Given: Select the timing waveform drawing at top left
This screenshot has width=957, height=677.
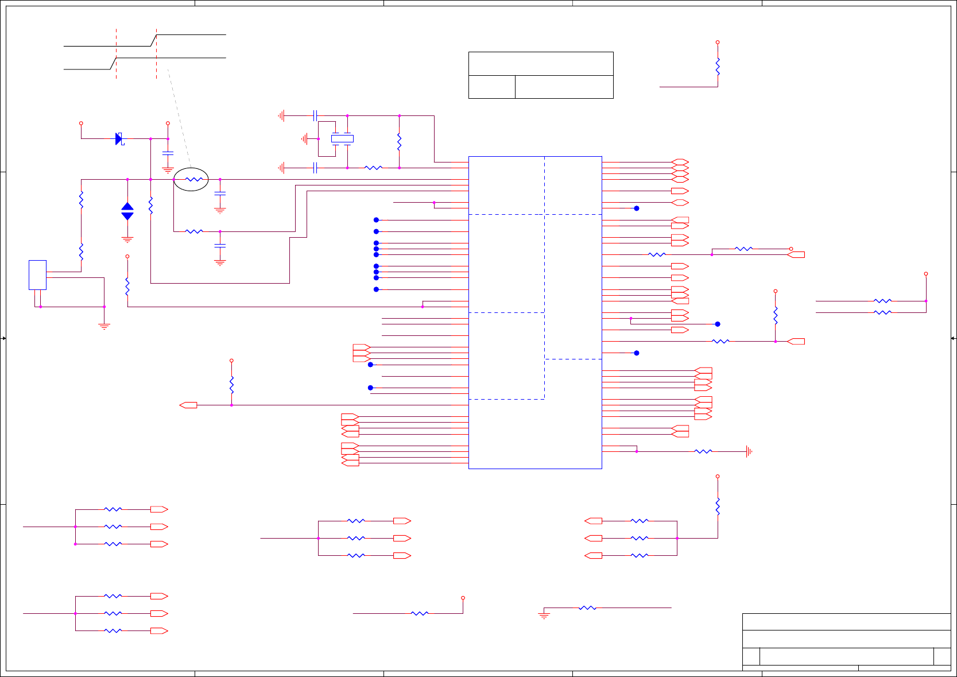Looking at the screenshot, I should point(145,53).
